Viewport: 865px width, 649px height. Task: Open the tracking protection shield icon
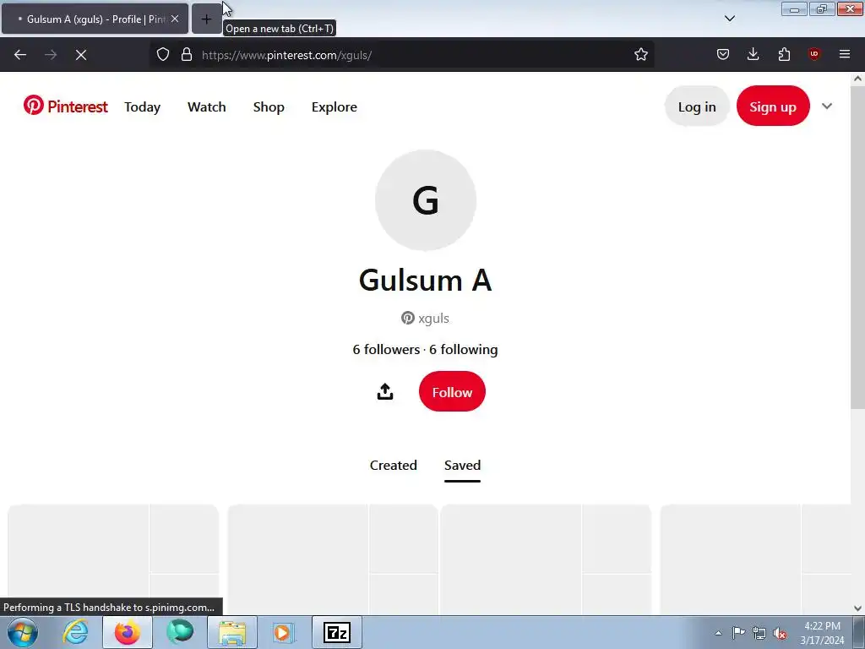(x=163, y=55)
